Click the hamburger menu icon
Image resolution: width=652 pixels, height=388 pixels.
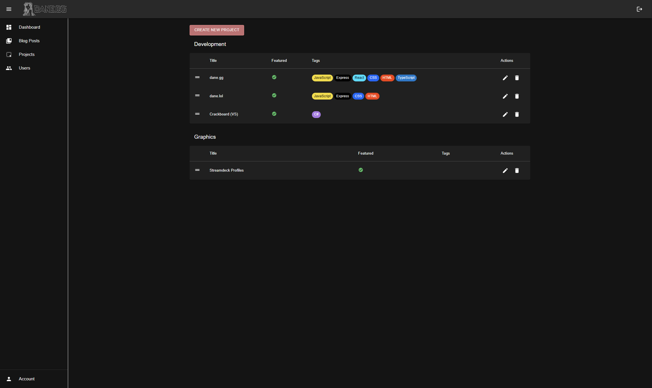[x=9, y=9]
